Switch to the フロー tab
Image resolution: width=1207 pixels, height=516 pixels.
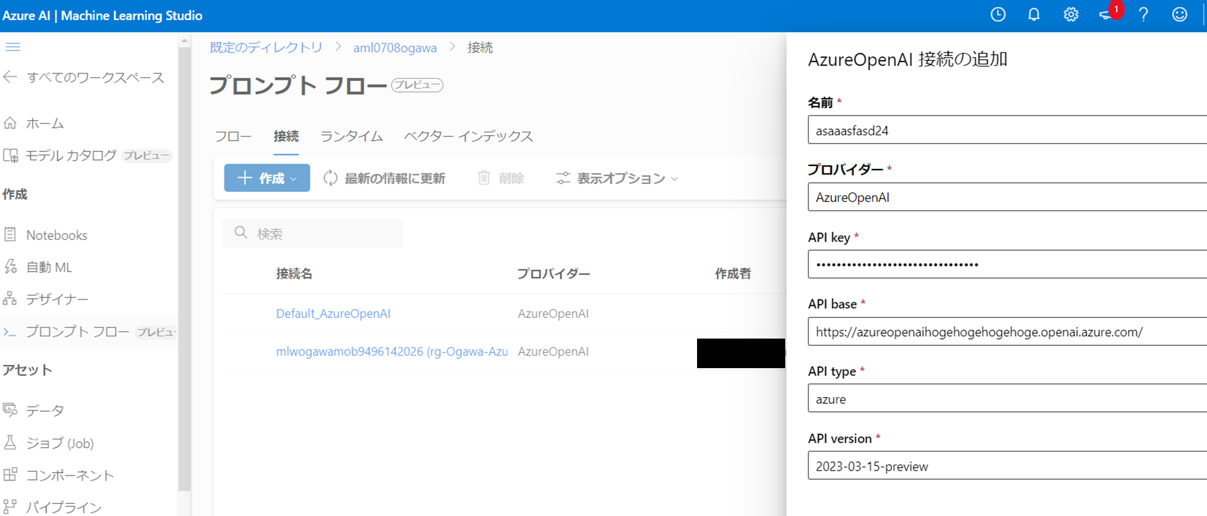point(233,136)
